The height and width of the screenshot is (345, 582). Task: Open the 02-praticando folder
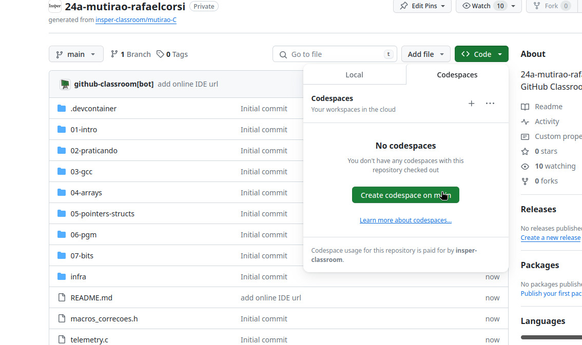pos(94,150)
